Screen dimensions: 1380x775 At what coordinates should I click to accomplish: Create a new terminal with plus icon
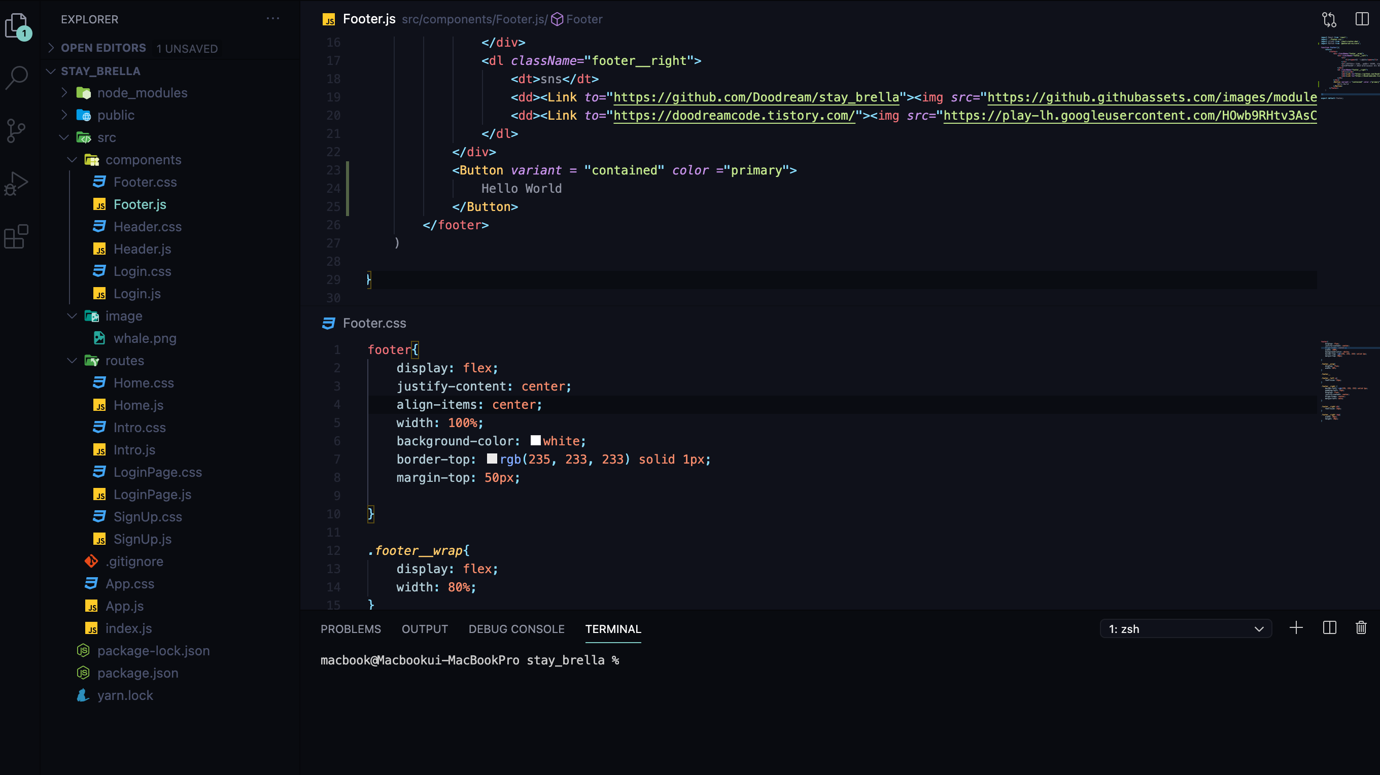(x=1296, y=628)
